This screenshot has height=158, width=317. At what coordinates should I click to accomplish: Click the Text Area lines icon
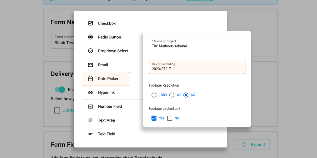91,120
